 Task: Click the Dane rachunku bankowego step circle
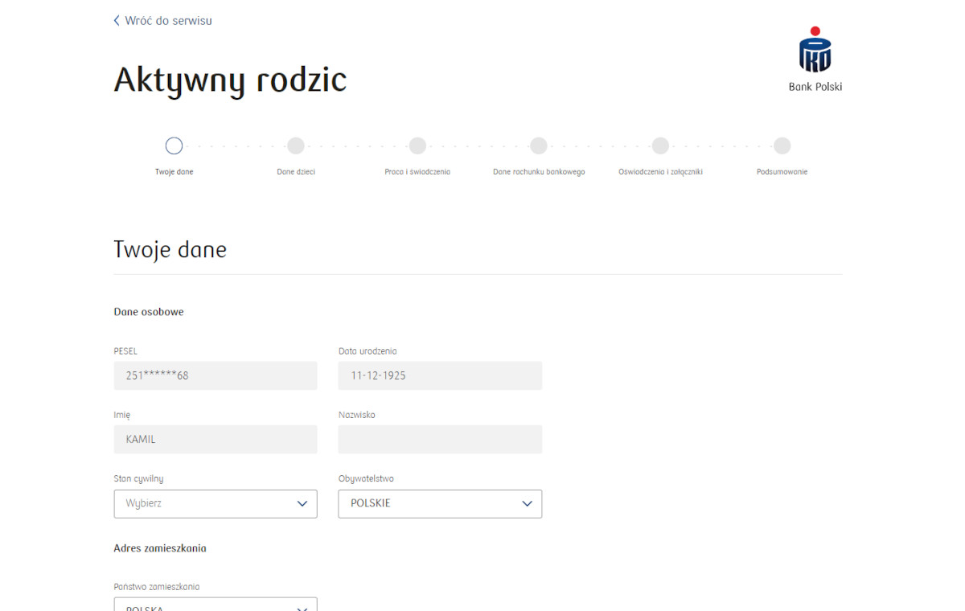point(539,146)
